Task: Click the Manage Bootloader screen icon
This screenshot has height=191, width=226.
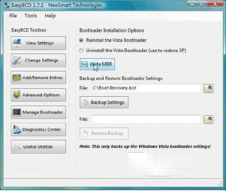Action: coord(17,112)
